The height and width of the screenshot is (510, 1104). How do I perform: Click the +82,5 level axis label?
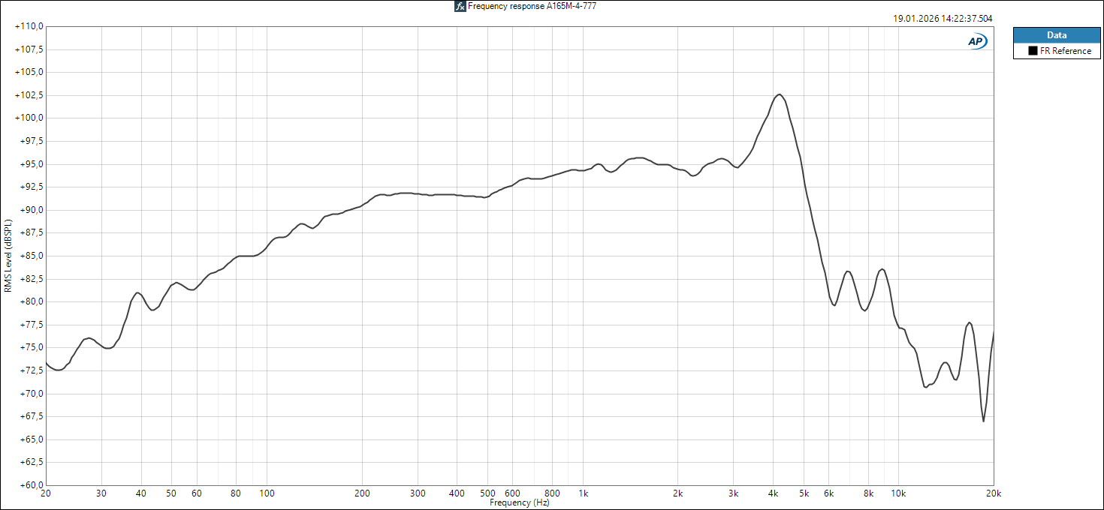pos(32,279)
